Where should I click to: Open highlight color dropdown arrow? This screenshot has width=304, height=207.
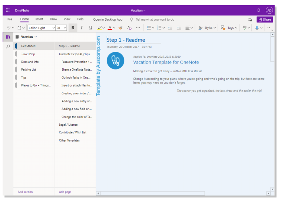pos(103,28)
